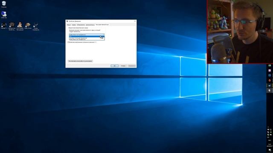Image resolution: width=273 pixels, height=153 pixels.
Task: Click the system clock and date
Action: click(x=270, y=145)
